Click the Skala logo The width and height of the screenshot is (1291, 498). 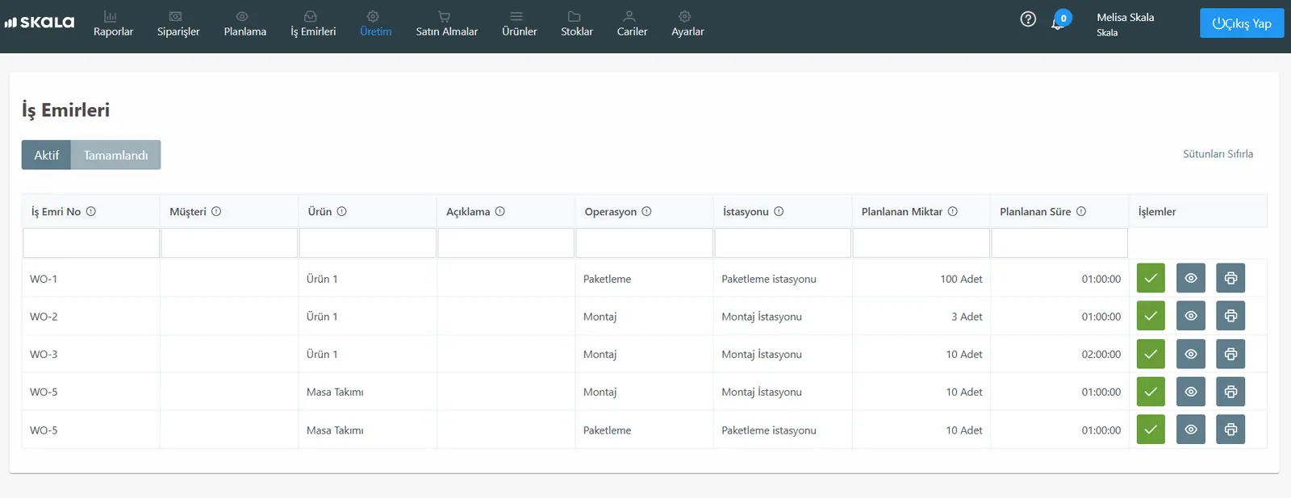coord(40,23)
